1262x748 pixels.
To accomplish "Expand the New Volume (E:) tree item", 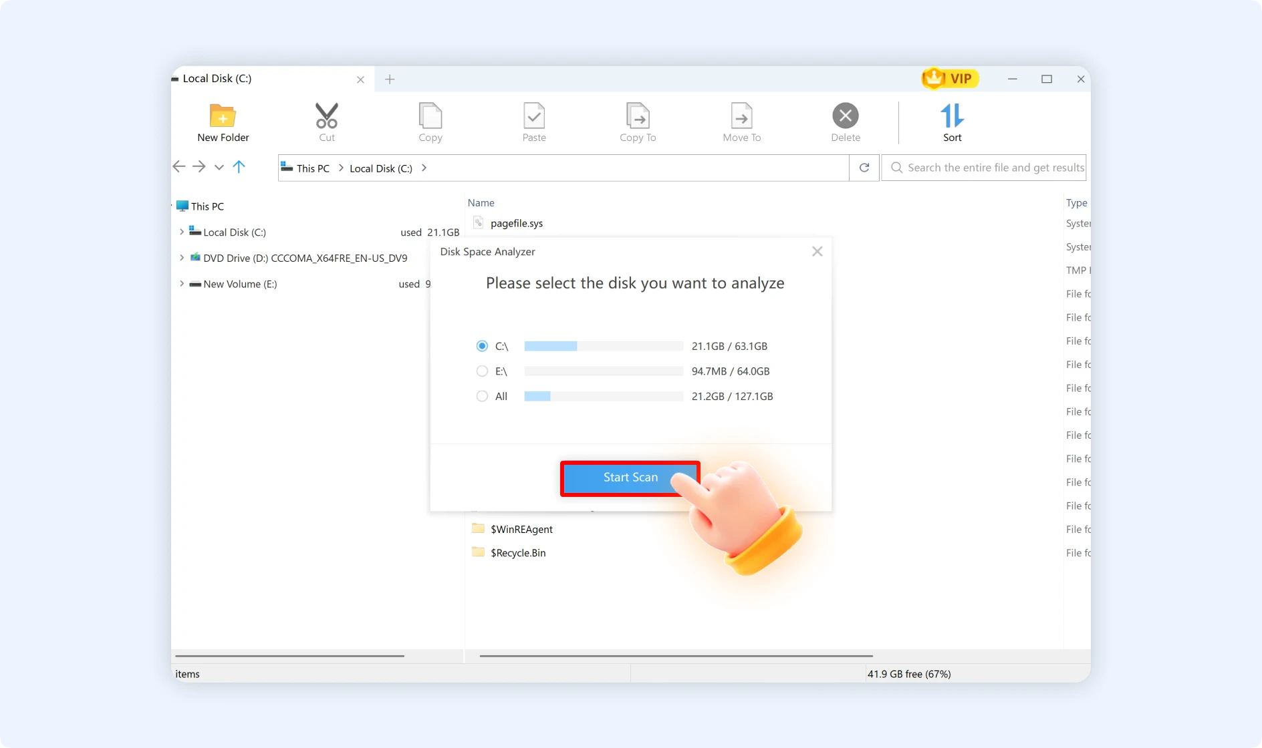I will pos(181,284).
